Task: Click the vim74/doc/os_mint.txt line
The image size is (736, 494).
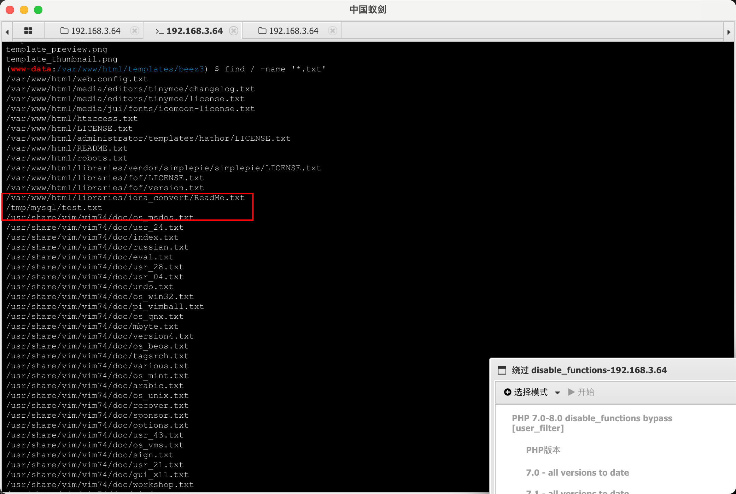Action: [97, 376]
